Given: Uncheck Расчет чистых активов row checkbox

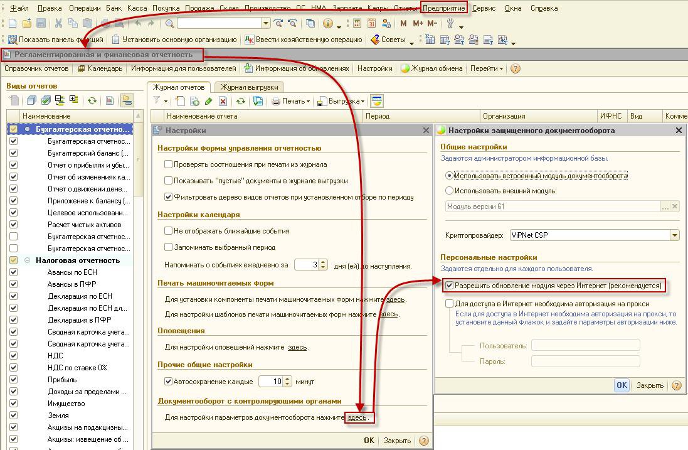Looking at the screenshot, I should (x=14, y=224).
